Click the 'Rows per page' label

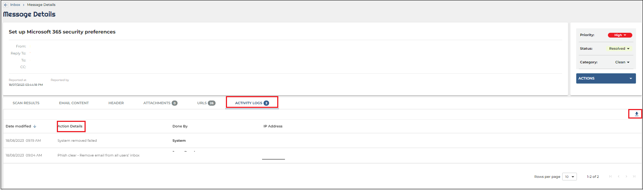(547, 177)
